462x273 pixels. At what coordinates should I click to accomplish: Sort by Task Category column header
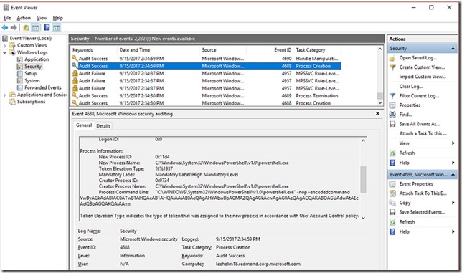tap(318, 50)
